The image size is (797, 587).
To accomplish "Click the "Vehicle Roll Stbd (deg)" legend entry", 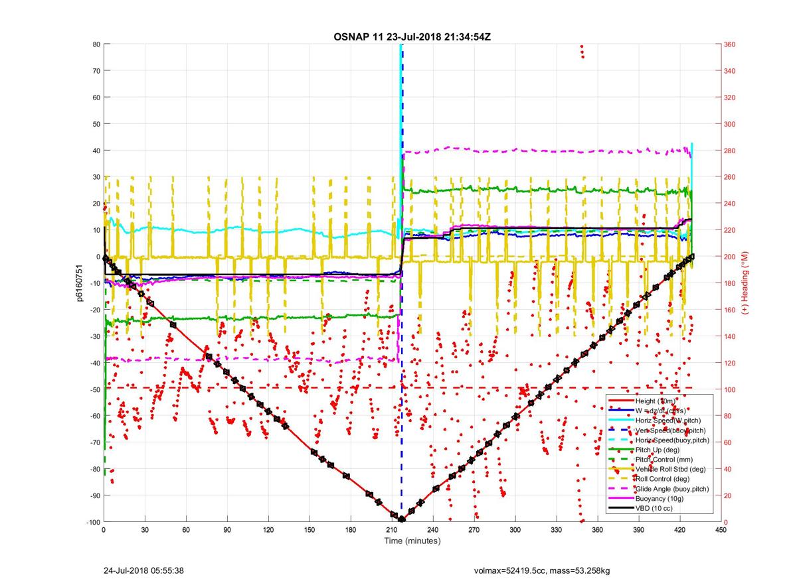I will (670, 469).
